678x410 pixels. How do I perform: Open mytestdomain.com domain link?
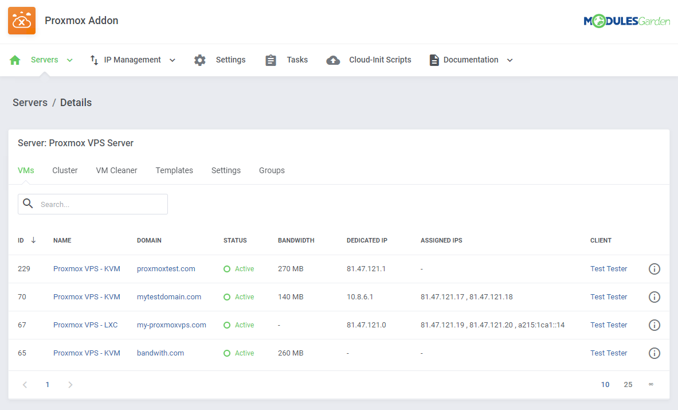tap(169, 296)
